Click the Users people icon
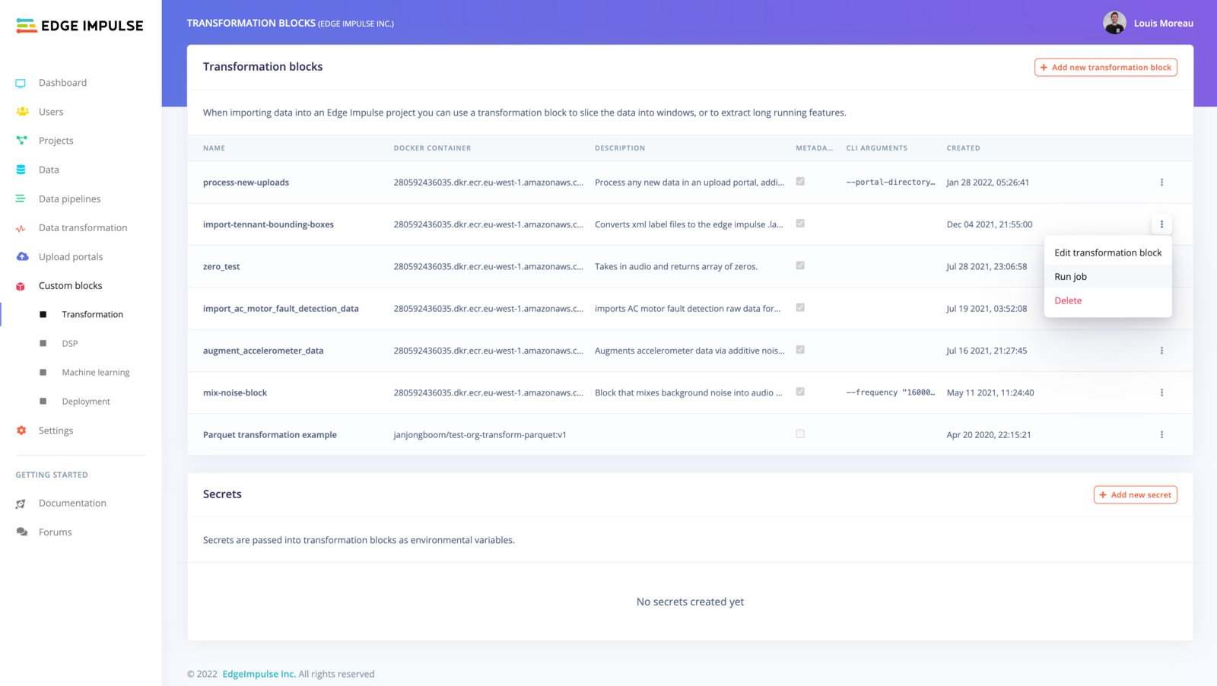 (22, 112)
